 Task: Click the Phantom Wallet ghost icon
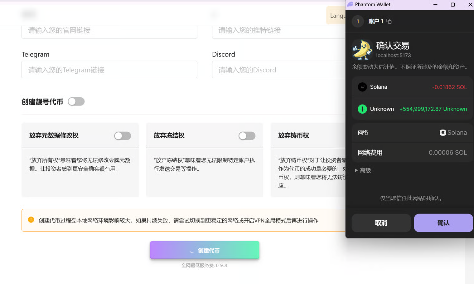(x=350, y=4)
